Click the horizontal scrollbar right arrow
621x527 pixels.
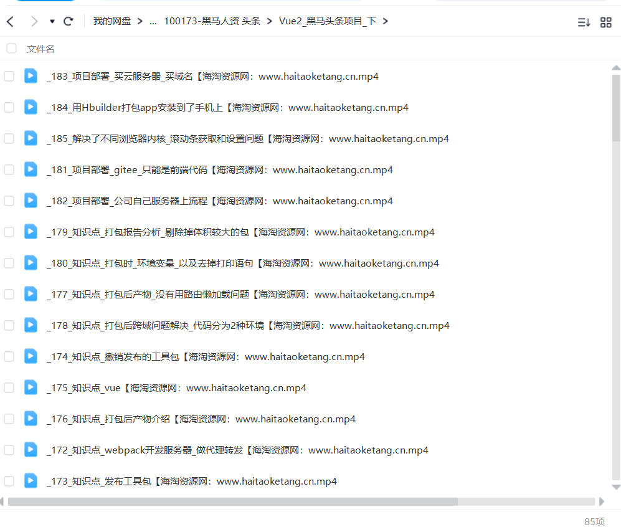[x=602, y=501]
